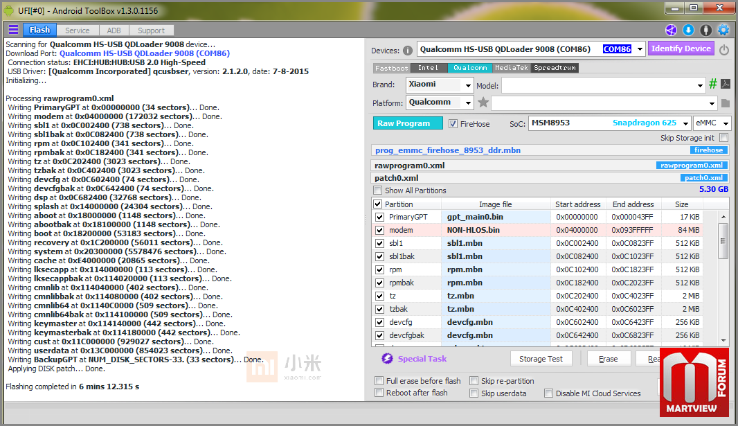Image resolution: width=738 pixels, height=426 pixels.
Task: Click scroll-down arrow of partition list
Action: (x=723, y=340)
